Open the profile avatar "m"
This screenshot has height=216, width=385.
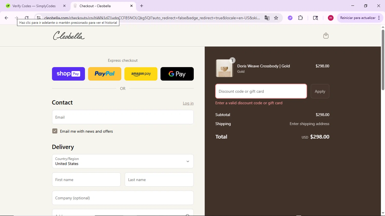[x=331, y=18]
